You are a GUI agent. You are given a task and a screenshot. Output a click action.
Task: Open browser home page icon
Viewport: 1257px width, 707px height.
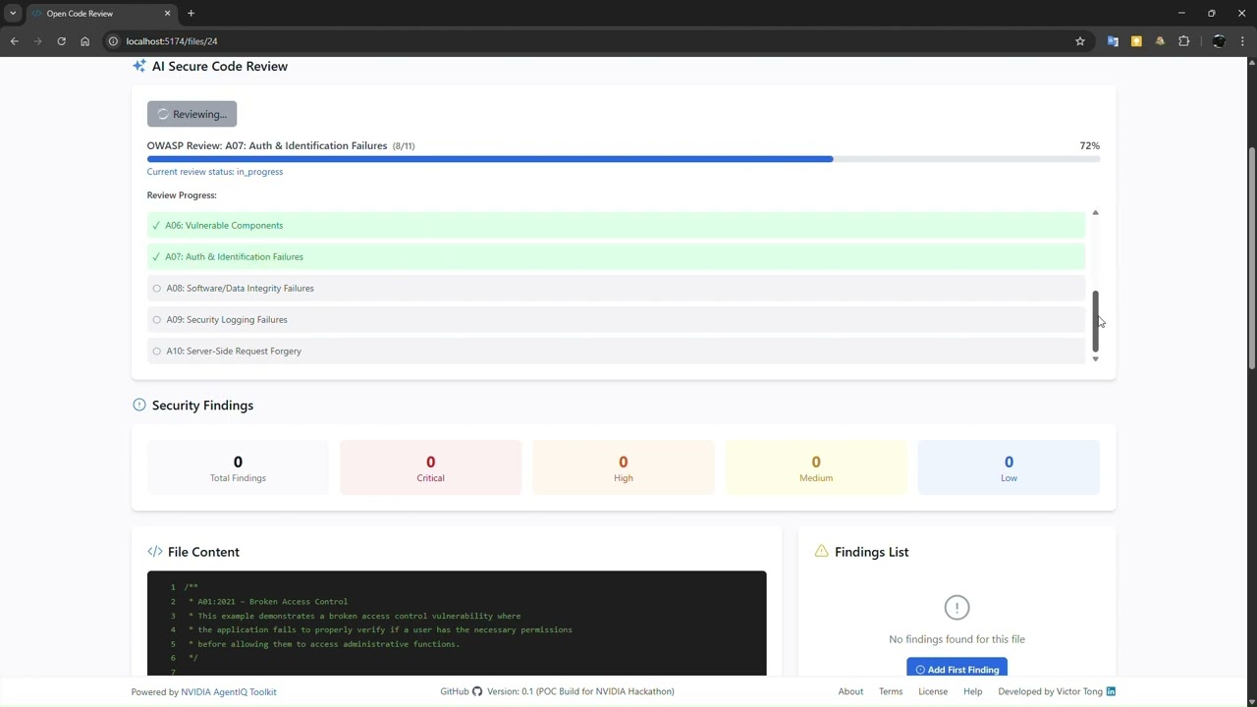click(x=84, y=41)
